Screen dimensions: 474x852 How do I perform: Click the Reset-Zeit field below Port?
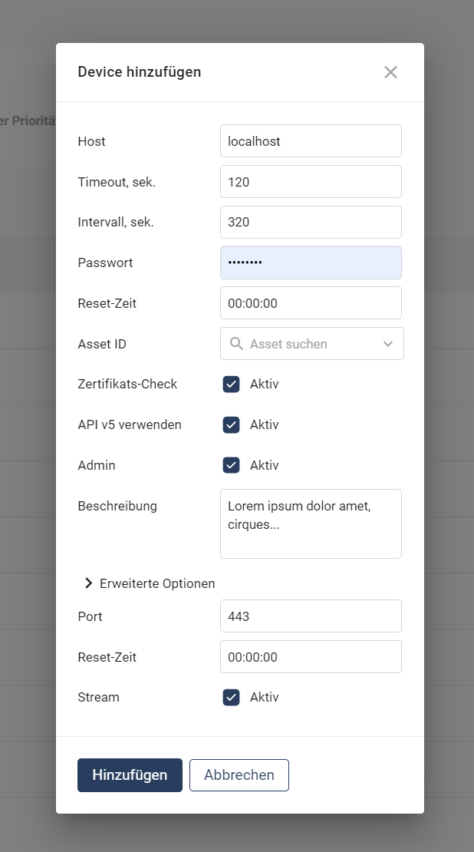point(311,657)
